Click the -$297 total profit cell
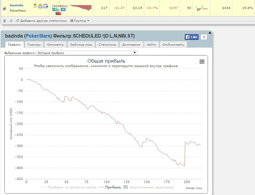 pyautogui.click(x=173, y=8)
